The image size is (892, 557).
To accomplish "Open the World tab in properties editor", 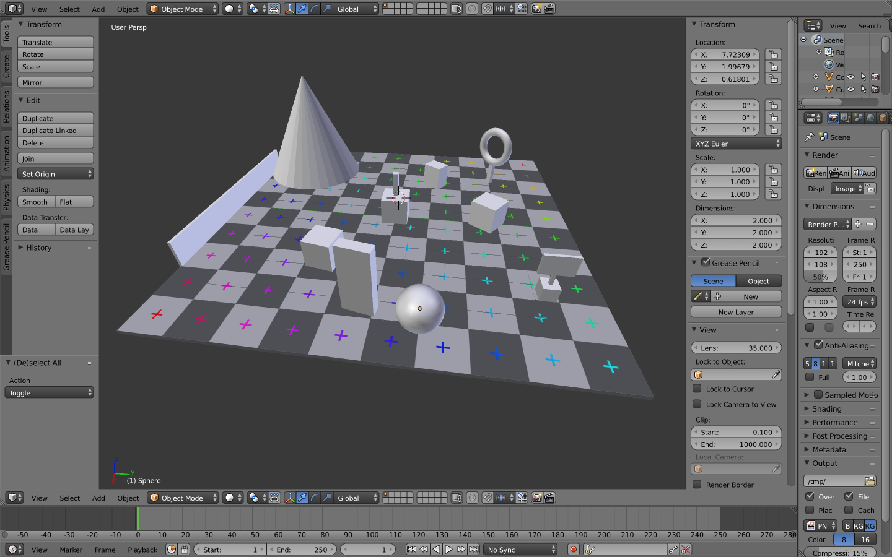I will click(870, 118).
